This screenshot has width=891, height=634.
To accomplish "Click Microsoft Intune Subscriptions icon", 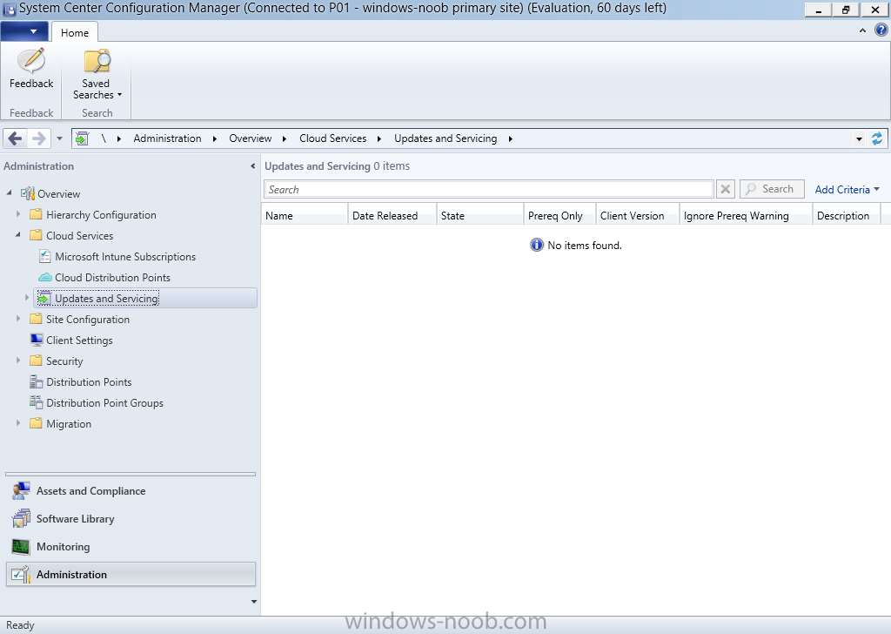I will pyautogui.click(x=45, y=256).
